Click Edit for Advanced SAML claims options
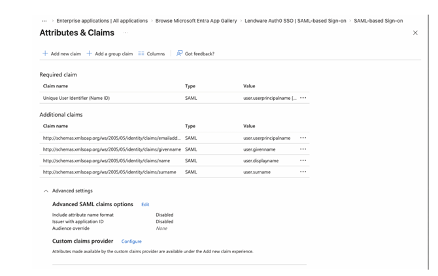 pyautogui.click(x=145, y=205)
